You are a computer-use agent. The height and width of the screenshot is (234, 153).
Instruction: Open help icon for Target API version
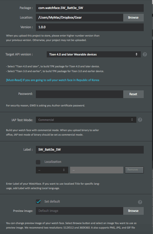(145, 54)
